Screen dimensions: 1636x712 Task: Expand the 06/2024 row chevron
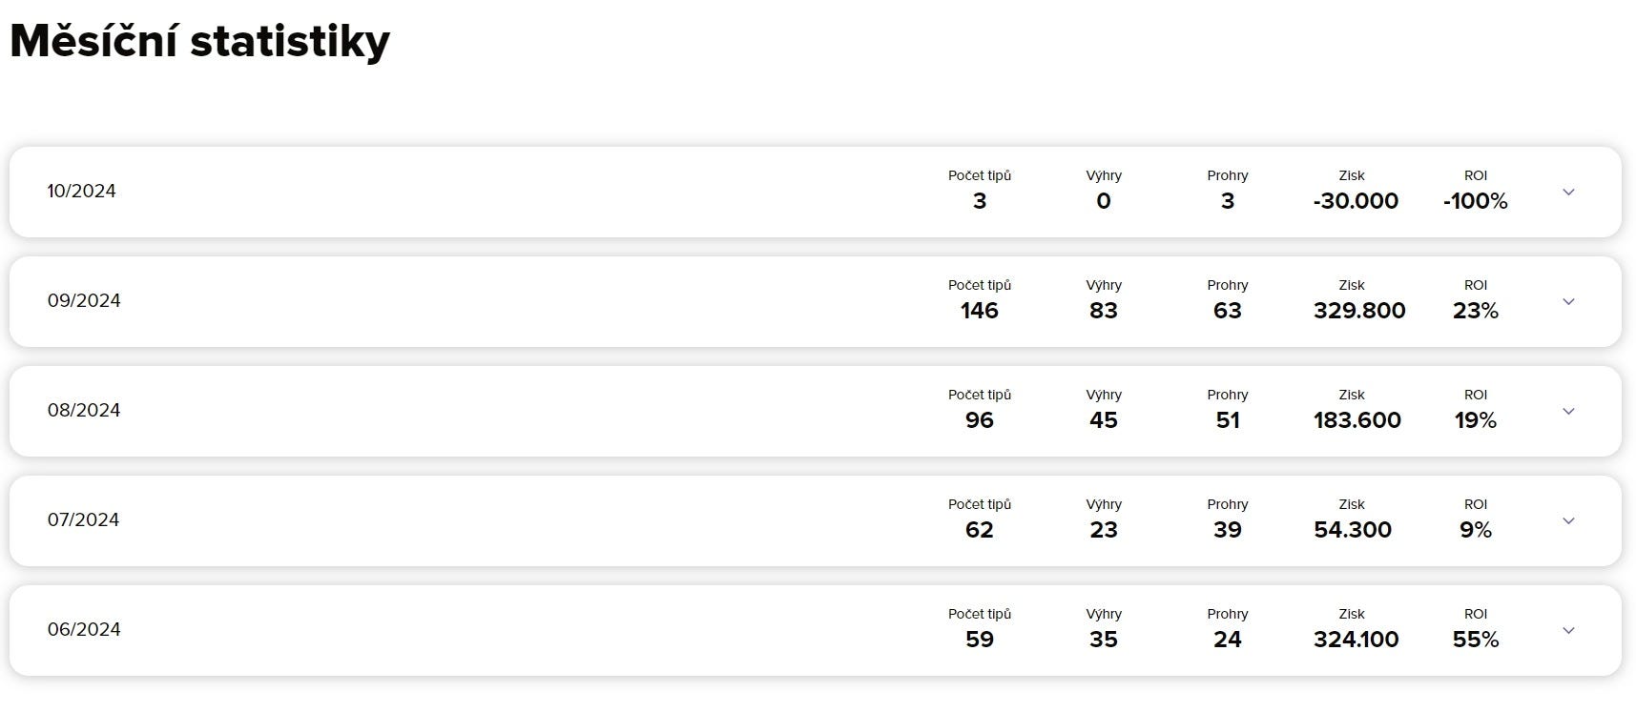pyautogui.click(x=1568, y=631)
